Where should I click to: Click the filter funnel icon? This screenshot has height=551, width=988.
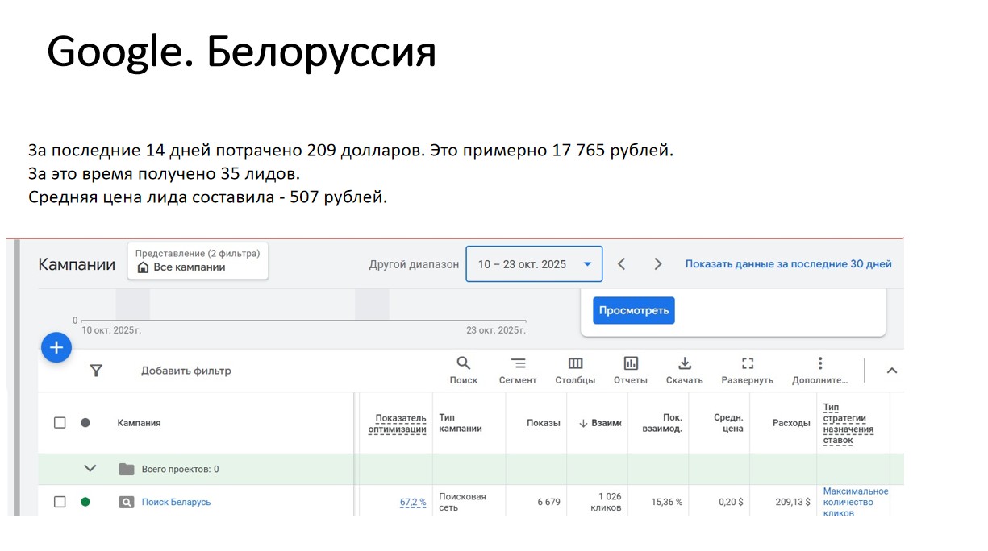[96, 371]
